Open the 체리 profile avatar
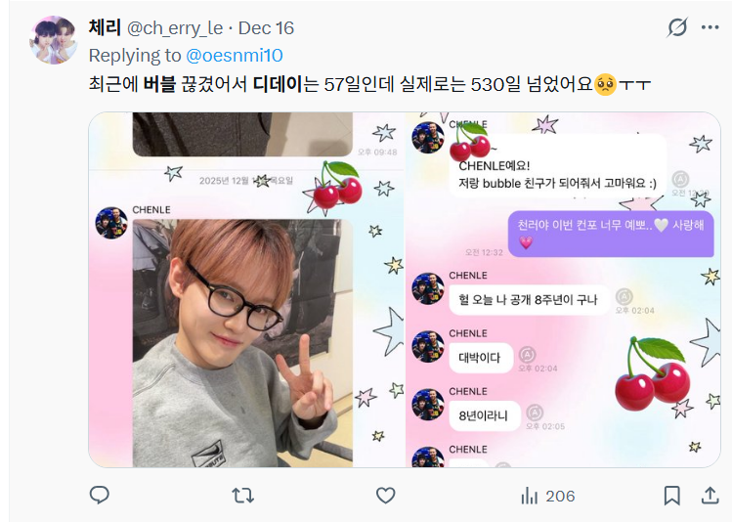The image size is (732, 522). click(x=53, y=40)
